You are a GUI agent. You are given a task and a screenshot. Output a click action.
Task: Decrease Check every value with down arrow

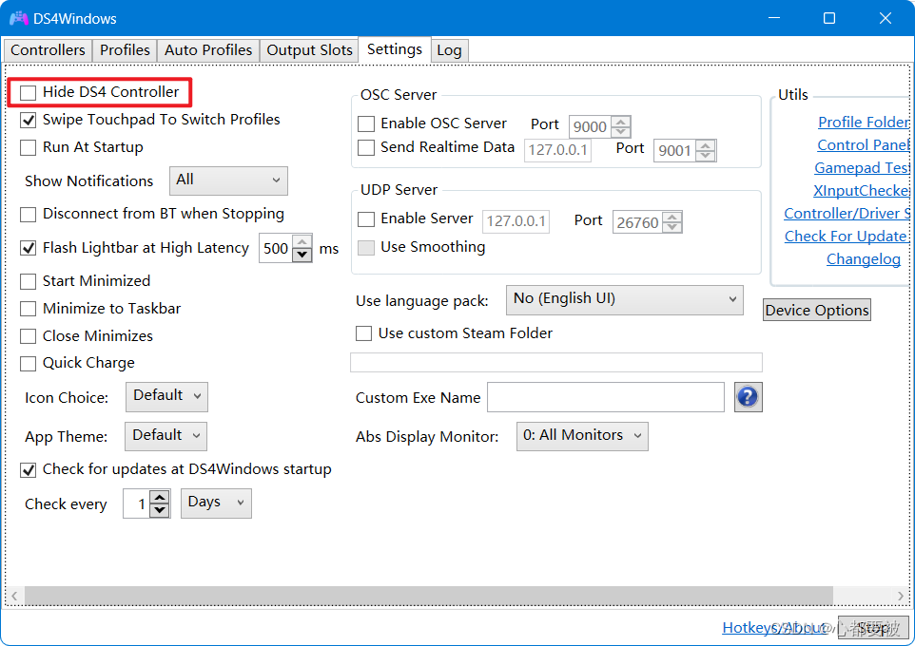point(159,511)
